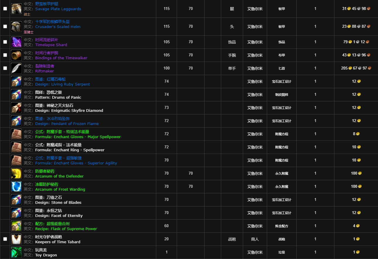Click the 单手 slot cell for Riftmaker

pyautogui.click(x=232, y=68)
